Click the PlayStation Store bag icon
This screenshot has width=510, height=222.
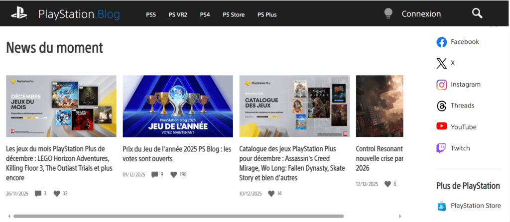(x=441, y=206)
